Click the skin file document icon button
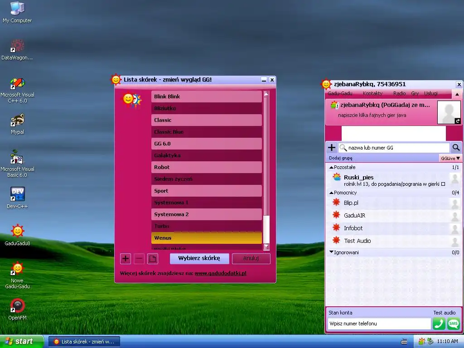 point(153,259)
